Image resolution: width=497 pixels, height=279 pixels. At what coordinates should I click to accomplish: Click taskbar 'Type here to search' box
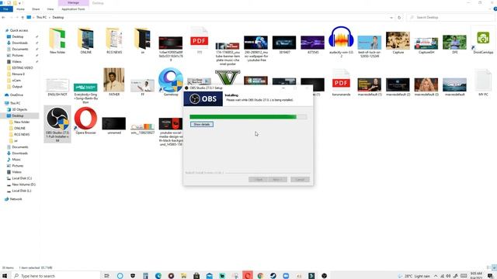click(55, 276)
